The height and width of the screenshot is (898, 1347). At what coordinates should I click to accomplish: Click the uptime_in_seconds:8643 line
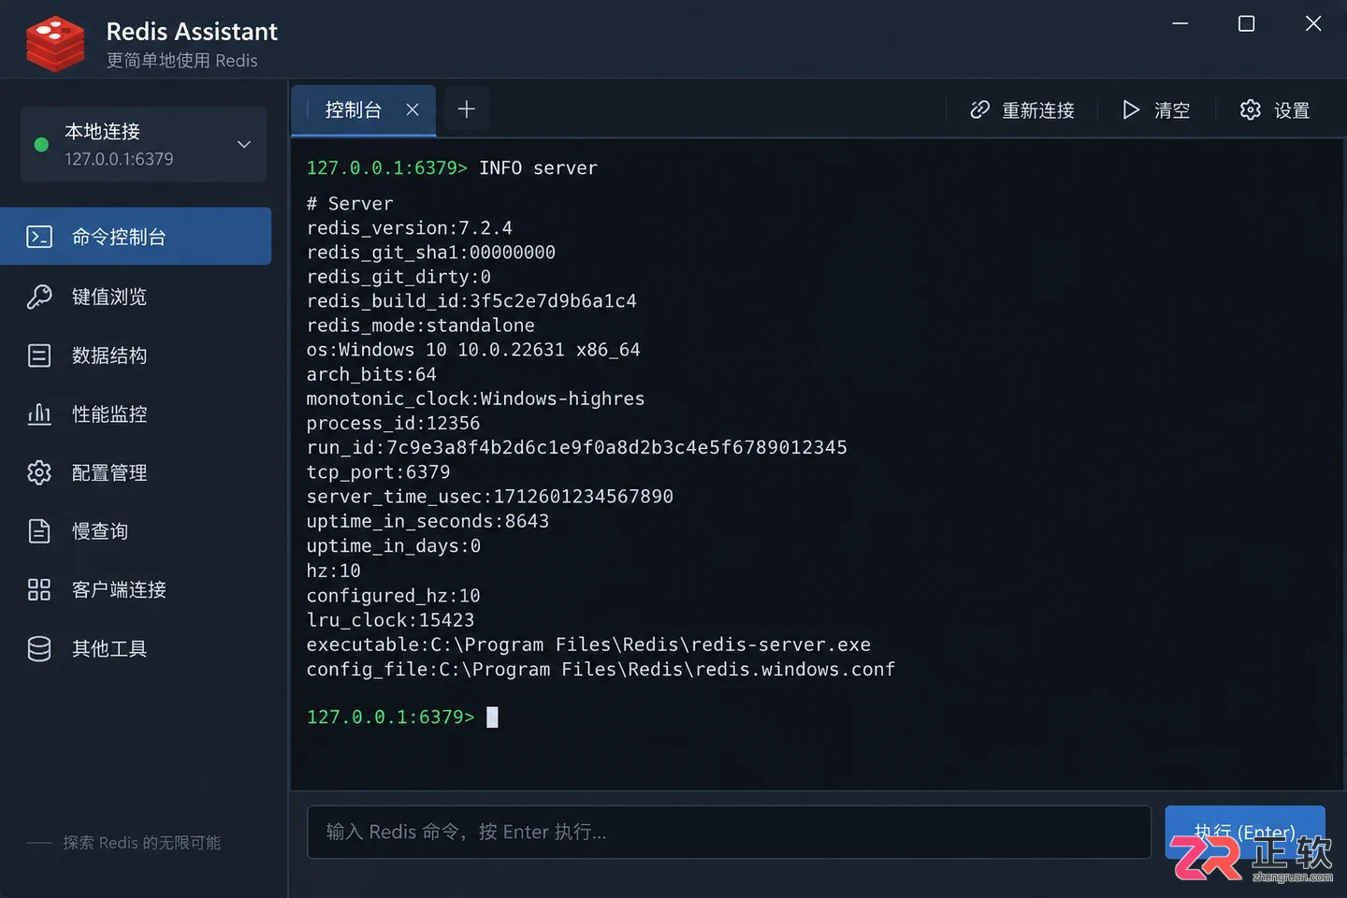pos(427,521)
